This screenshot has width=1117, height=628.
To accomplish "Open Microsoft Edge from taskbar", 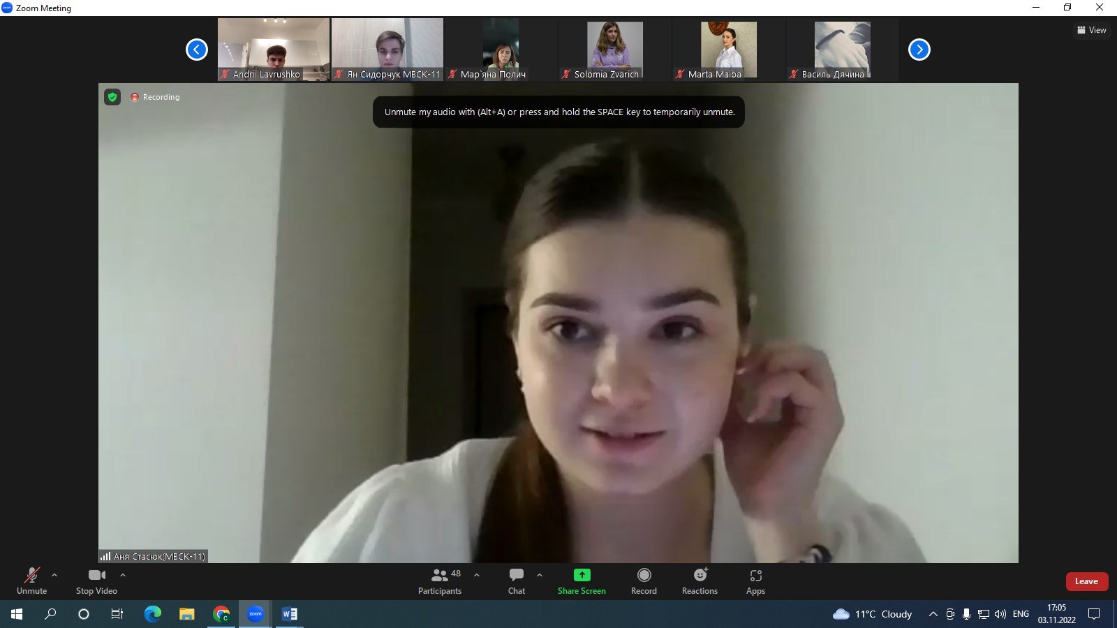I will click(x=152, y=614).
